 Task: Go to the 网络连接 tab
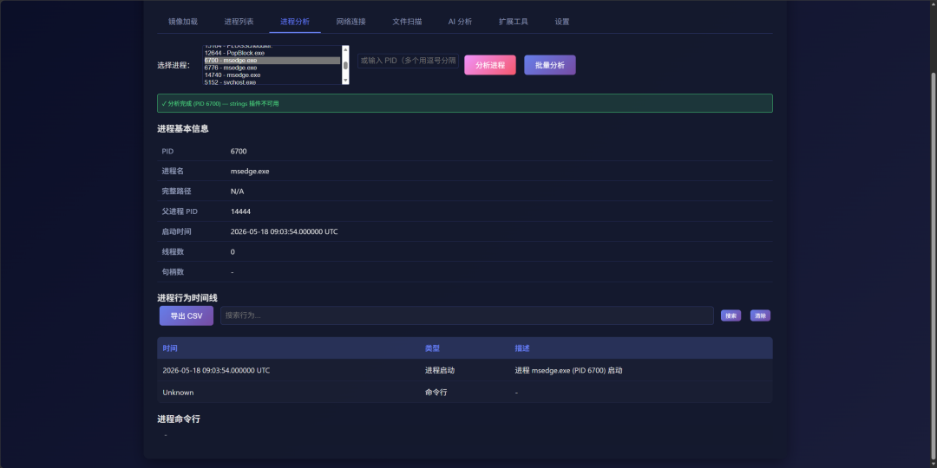click(351, 22)
